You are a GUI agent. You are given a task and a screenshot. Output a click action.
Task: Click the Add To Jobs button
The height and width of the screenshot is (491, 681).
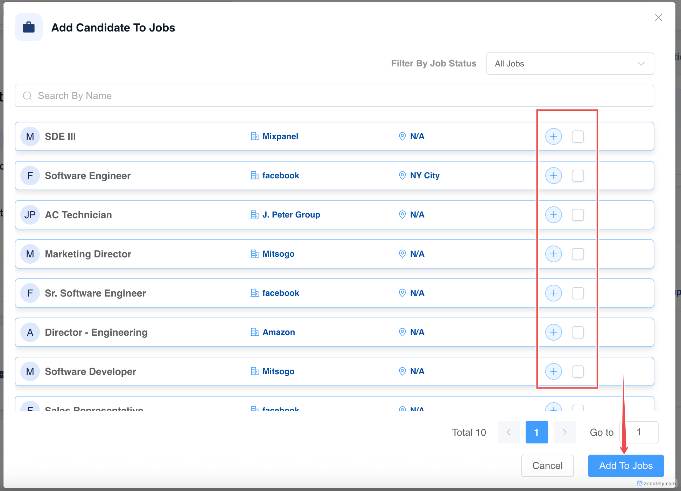(x=626, y=466)
